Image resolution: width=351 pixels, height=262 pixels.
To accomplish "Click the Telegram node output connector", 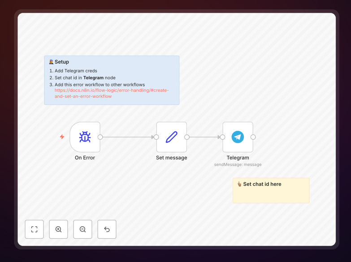I will coord(253,137).
